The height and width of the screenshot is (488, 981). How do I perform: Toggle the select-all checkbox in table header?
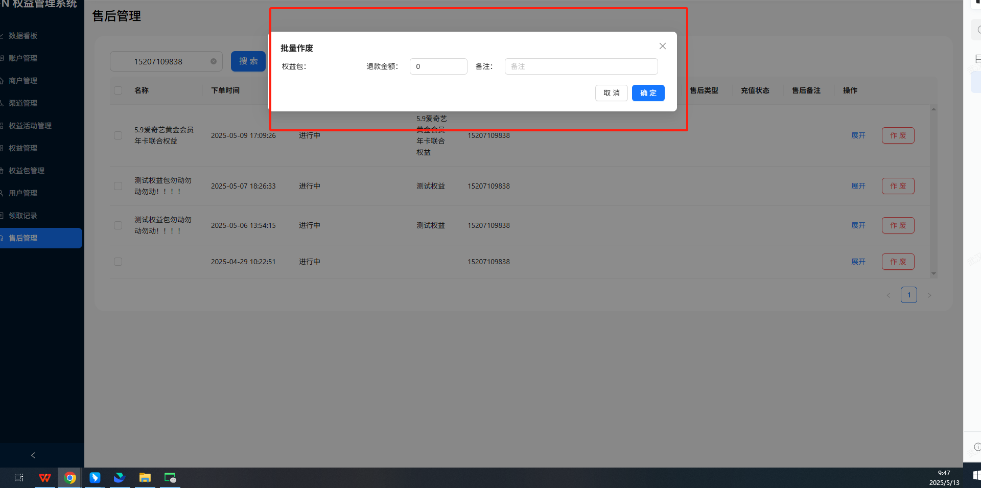pyautogui.click(x=118, y=90)
